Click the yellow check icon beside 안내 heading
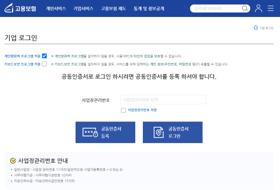The width and height of the screenshot is (280, 190). [13, 161]
